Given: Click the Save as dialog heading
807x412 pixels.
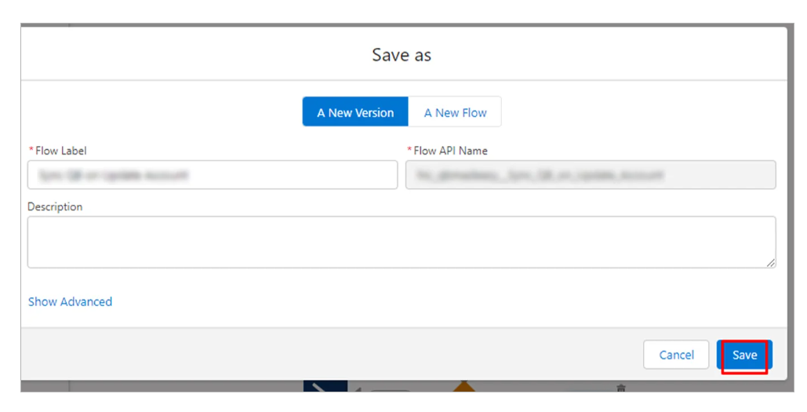Looking at the screenshot, I should (x=402, y=55).
